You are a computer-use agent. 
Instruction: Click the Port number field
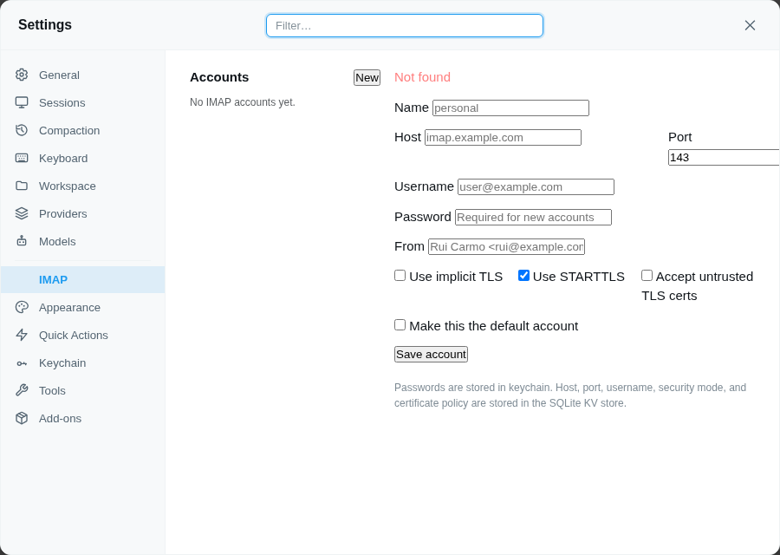724,158
